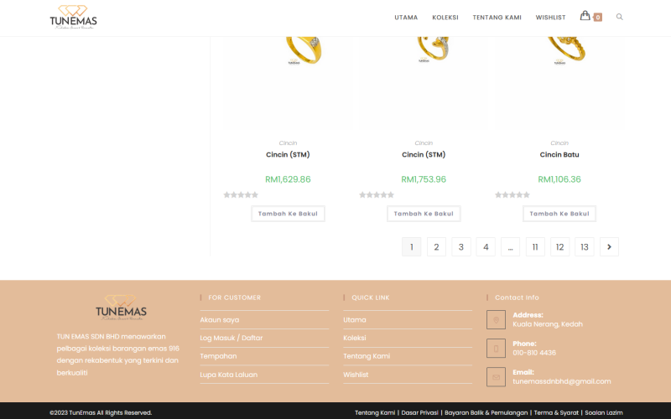Click the phone icon in Contact Info
This screenshot has height=419, width=671.
coord(496,349)
